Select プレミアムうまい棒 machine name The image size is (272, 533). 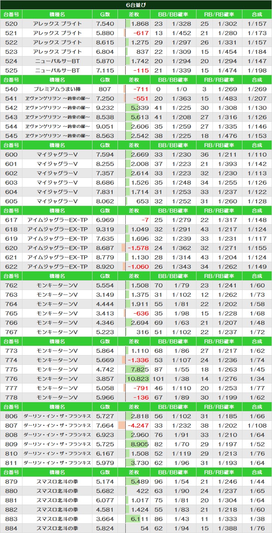click(x=57, y=89)
